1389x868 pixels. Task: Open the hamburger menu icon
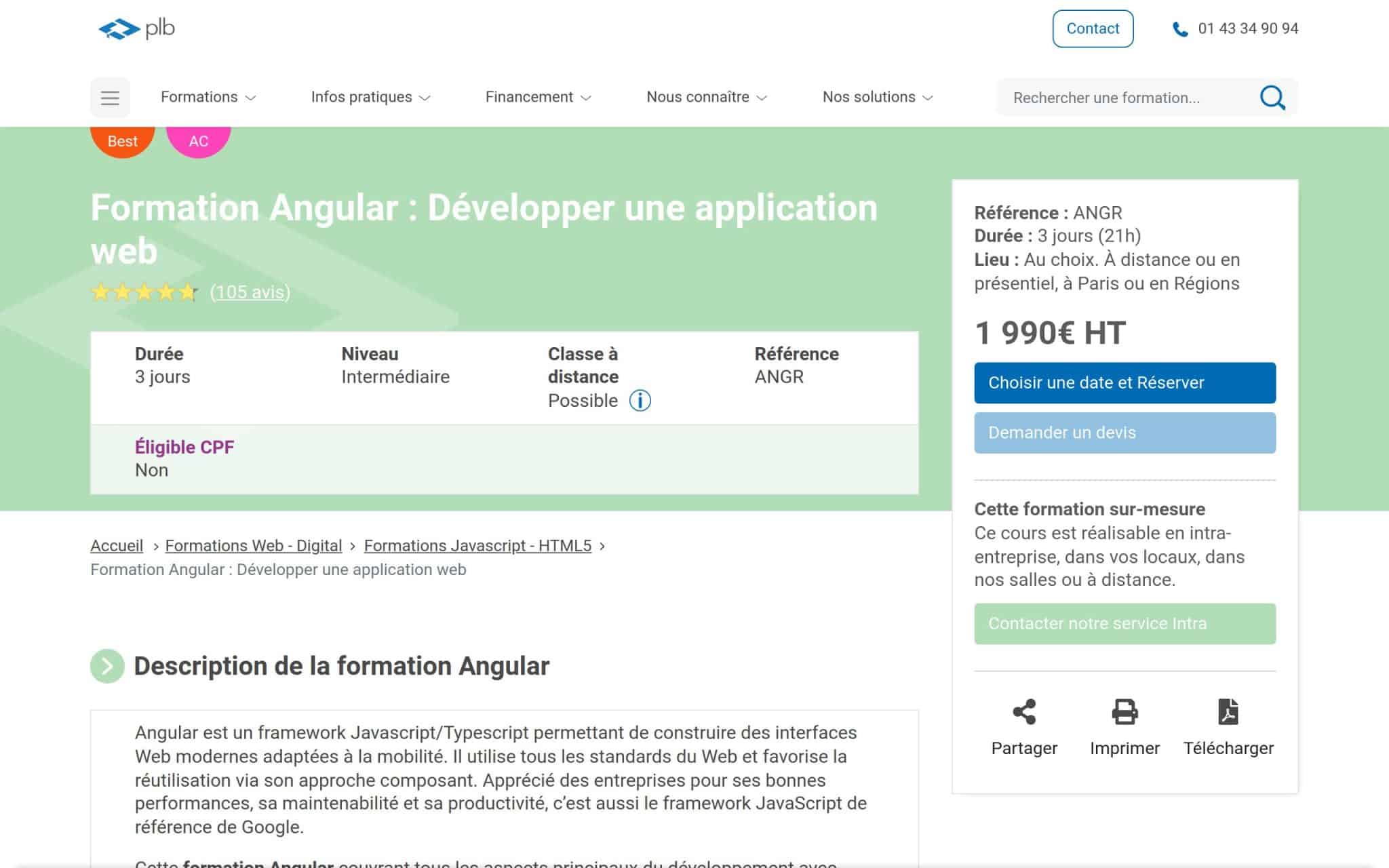[110, 98]
